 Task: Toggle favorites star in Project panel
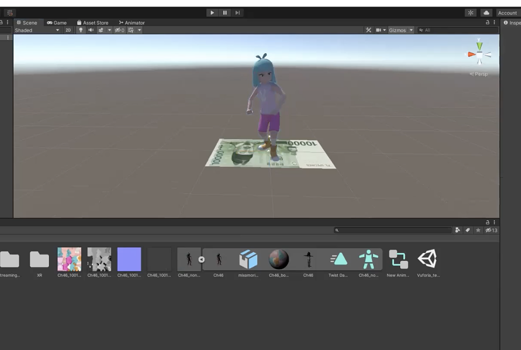pyautogui.click(x=478, y=230)
